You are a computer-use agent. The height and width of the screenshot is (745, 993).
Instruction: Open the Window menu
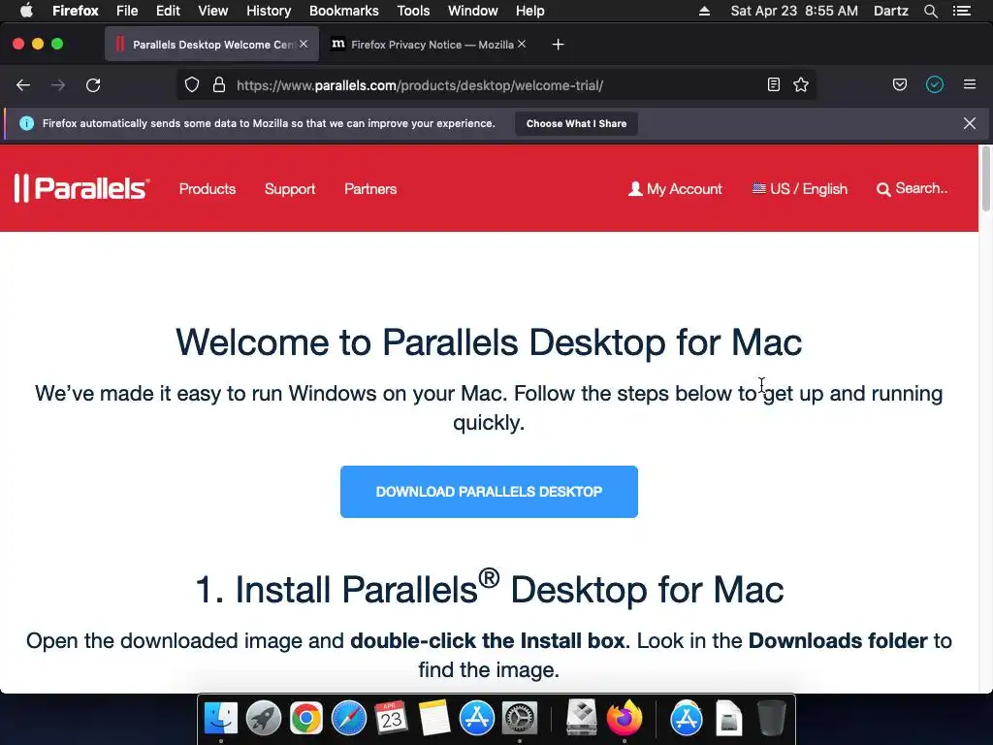(473, 11)
